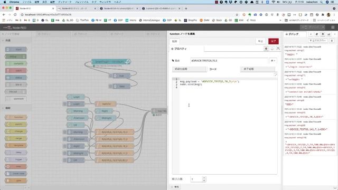Select the debug node in palette
Screen dimensions: 338x190
click(16, 56)
